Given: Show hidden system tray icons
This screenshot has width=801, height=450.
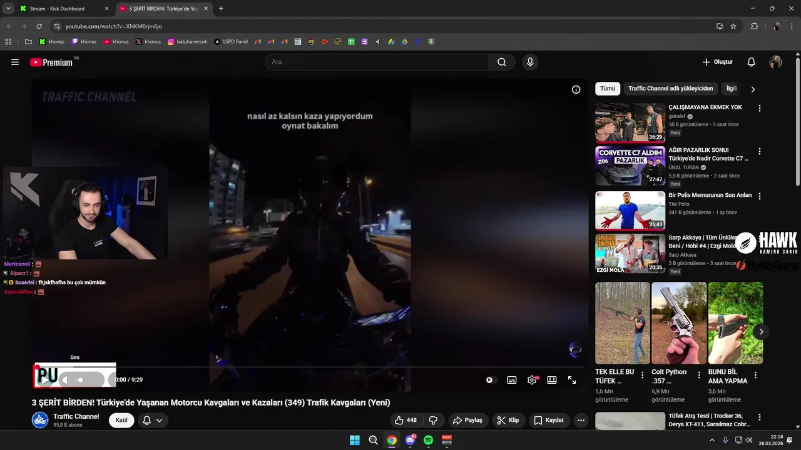Looking at the screenshot, I should (x=712, y=440).
